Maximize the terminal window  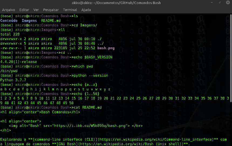(220, 2)
